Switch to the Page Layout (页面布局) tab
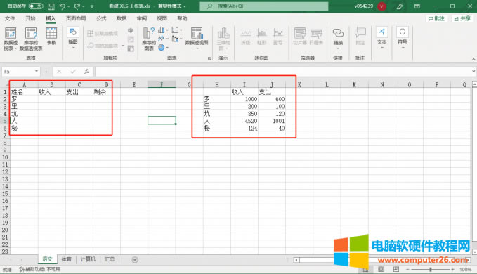This screenshot has width=477, height=274. coord(76,18)
